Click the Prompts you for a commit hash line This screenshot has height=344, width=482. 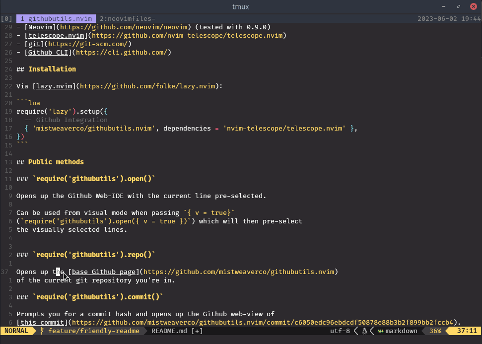[x=145, y=314]
